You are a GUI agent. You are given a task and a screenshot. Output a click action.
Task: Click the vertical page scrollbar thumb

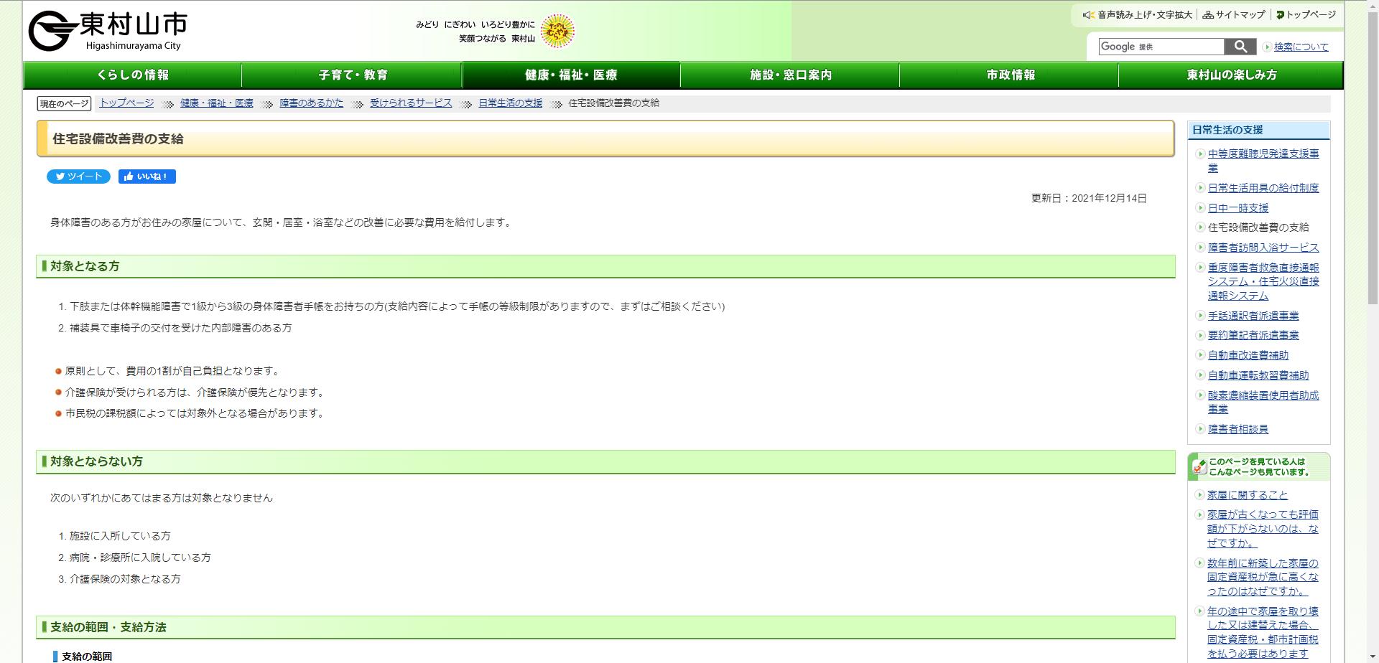pyautogui.click(x=1372, y=158)
